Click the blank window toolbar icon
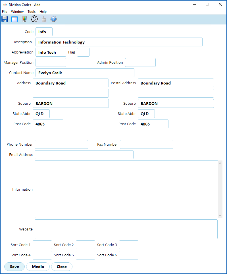 (x=14, y=19)
